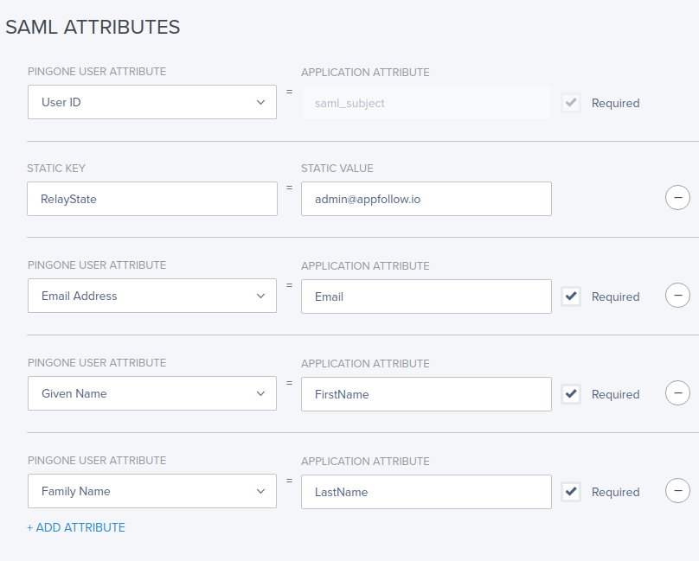The height and width of the screenshot is (561, 699).
Task: Click the LastName application attribute field
Action: 426,492
